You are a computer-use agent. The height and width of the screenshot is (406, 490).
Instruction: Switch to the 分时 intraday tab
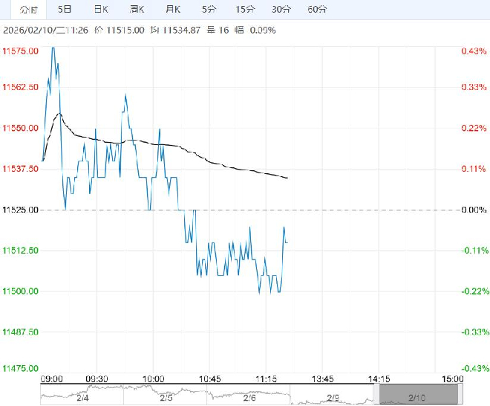28,10
